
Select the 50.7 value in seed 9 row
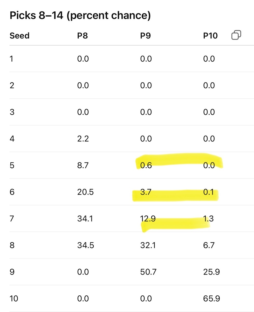[148, 272]
